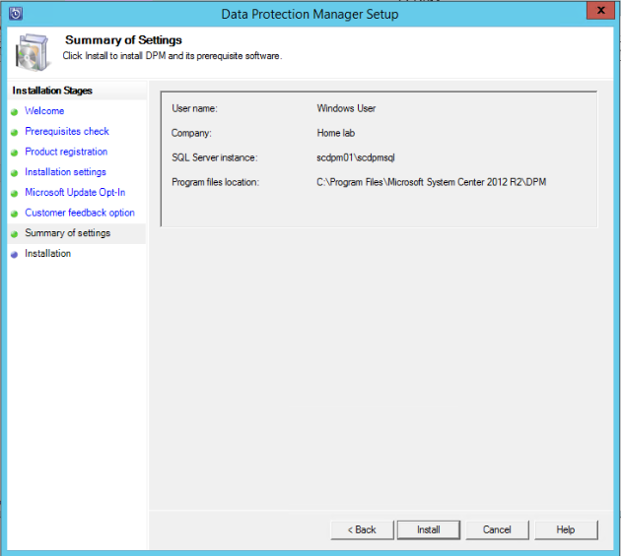Go to Customer feedback option stage
621x556 pixels.
(x=80, y=214)
